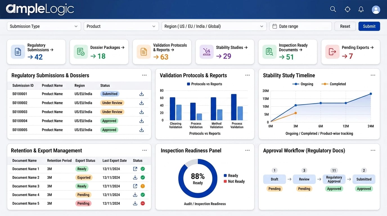Open external link for Document Name 1

pyautogui.click(x=135, y=169)
